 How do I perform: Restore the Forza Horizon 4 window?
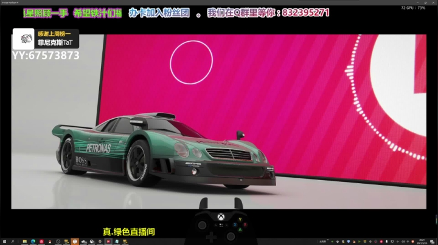tap(425, 2)
